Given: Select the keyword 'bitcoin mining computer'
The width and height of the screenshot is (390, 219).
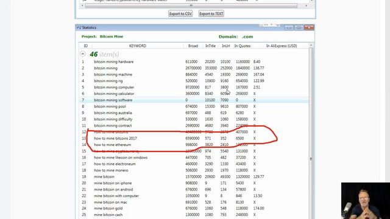Looking at the screenshot, I should pos(114,88).
